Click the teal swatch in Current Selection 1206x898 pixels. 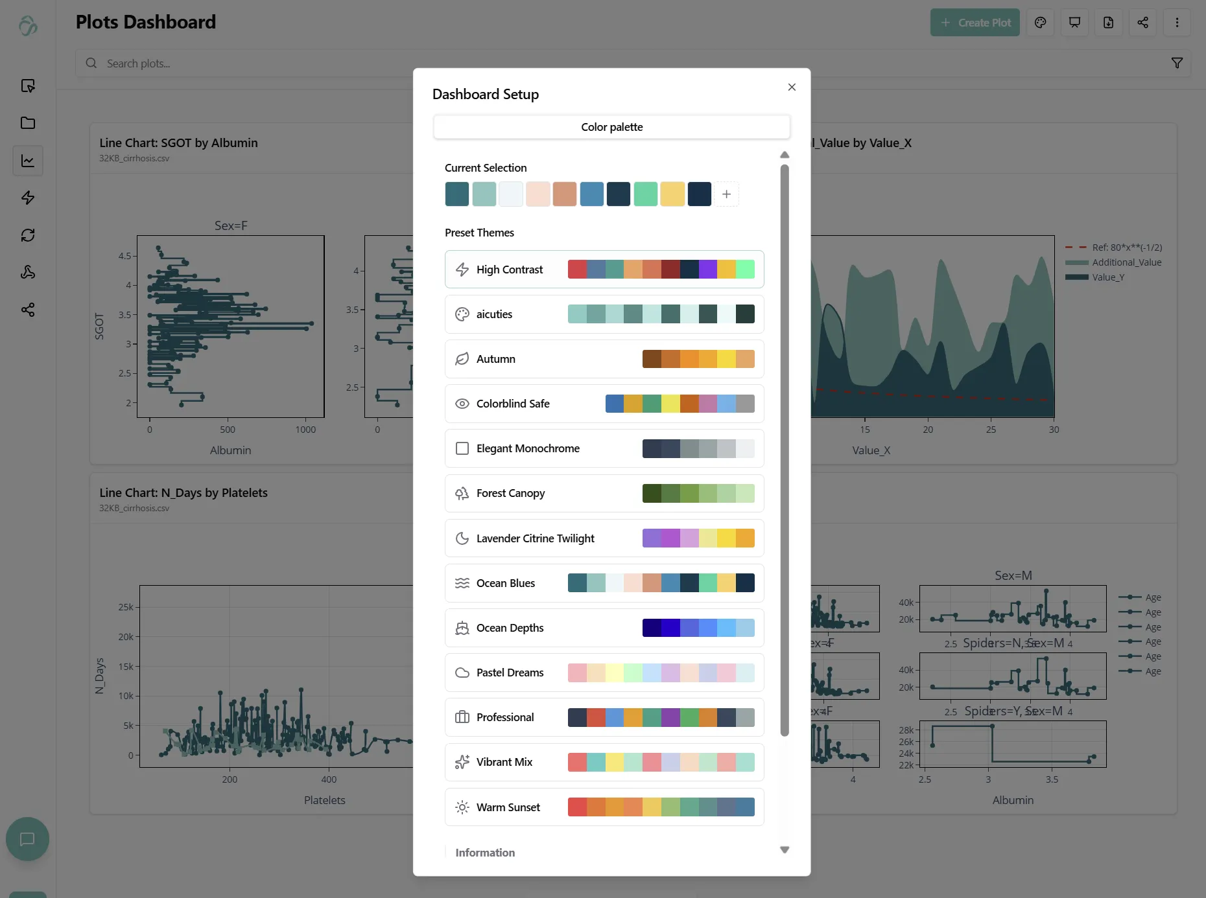(x=457, y=194)
